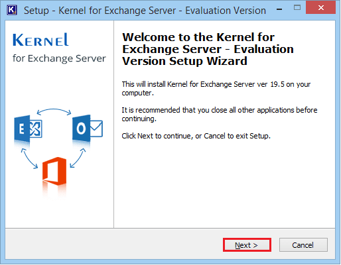Cancel the Kernel setup wizard
341x265 pixels.
point(303,245)
